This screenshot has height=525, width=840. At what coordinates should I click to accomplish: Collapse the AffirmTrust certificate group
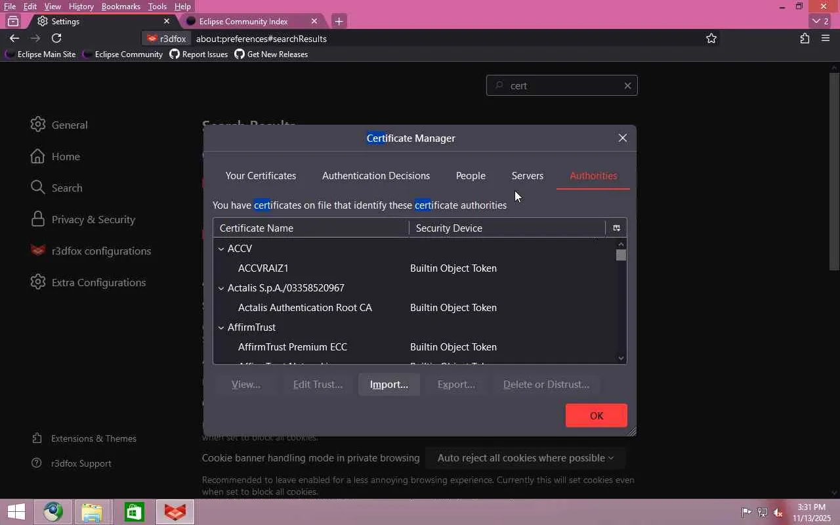point(221,327)
